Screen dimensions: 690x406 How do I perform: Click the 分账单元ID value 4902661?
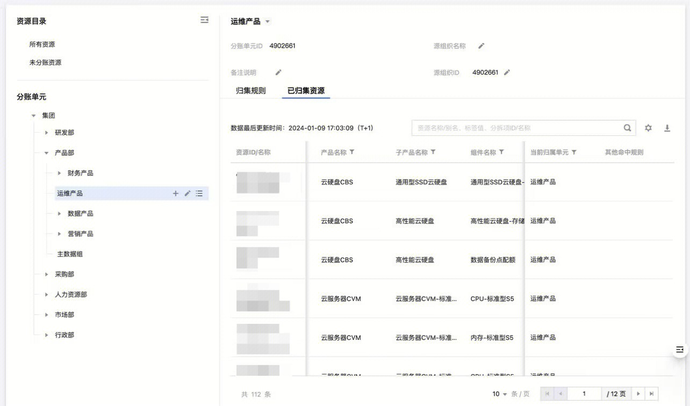click(x=283, y=46)
